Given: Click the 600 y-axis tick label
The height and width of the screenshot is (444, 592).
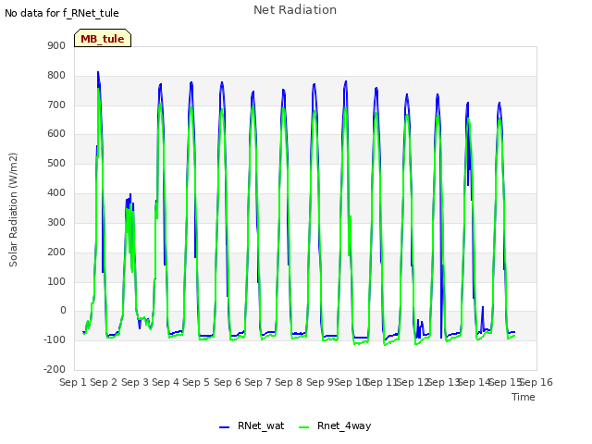Looking at the screenshot, I should 56,134.
